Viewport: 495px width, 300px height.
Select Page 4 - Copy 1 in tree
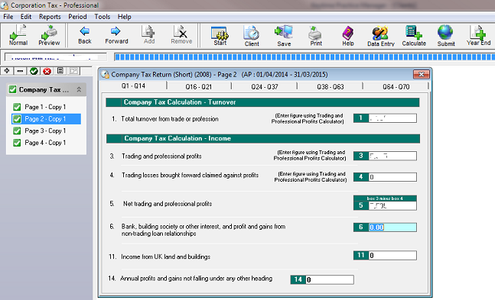(x=45, y=143)
